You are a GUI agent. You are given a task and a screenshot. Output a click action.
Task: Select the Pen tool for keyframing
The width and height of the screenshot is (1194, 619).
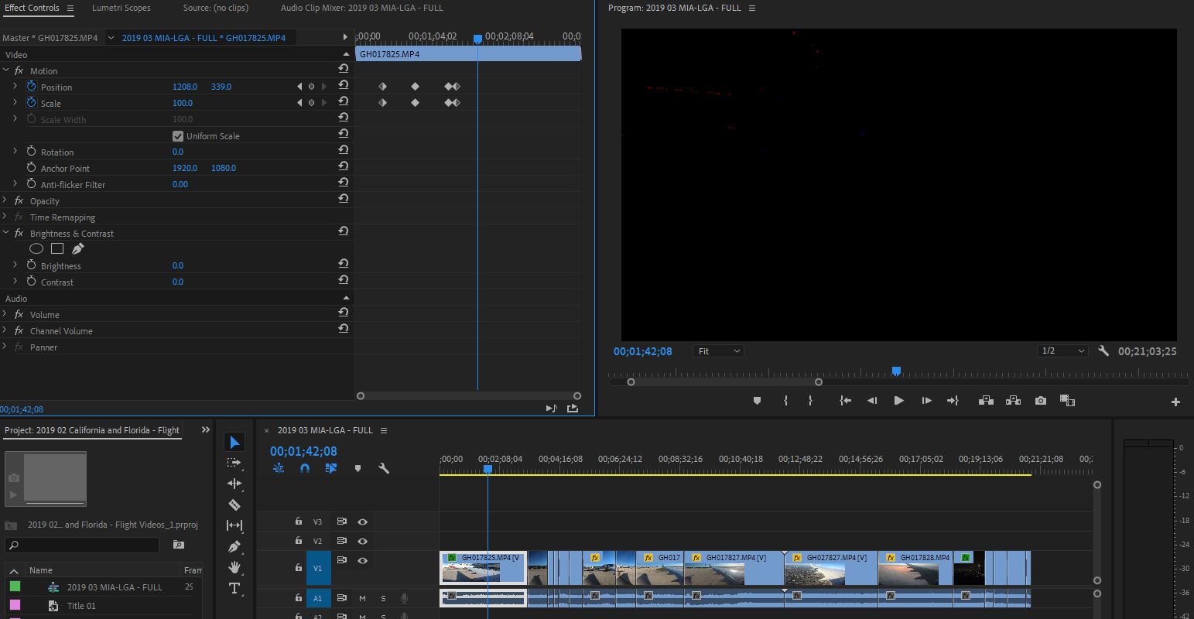[234, 546]
